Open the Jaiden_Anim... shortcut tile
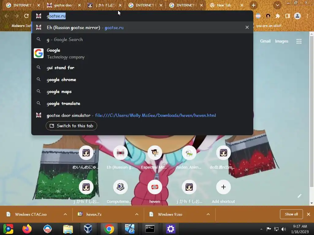 189,157
